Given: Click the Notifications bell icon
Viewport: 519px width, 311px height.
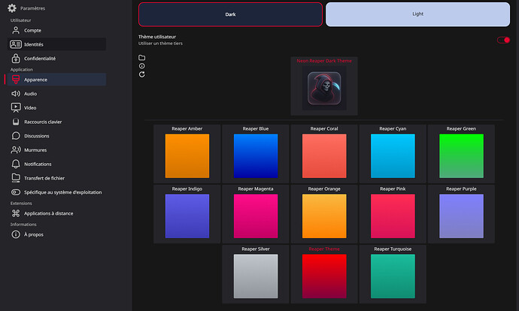Looking at the screenshot, I should point(16,164).
